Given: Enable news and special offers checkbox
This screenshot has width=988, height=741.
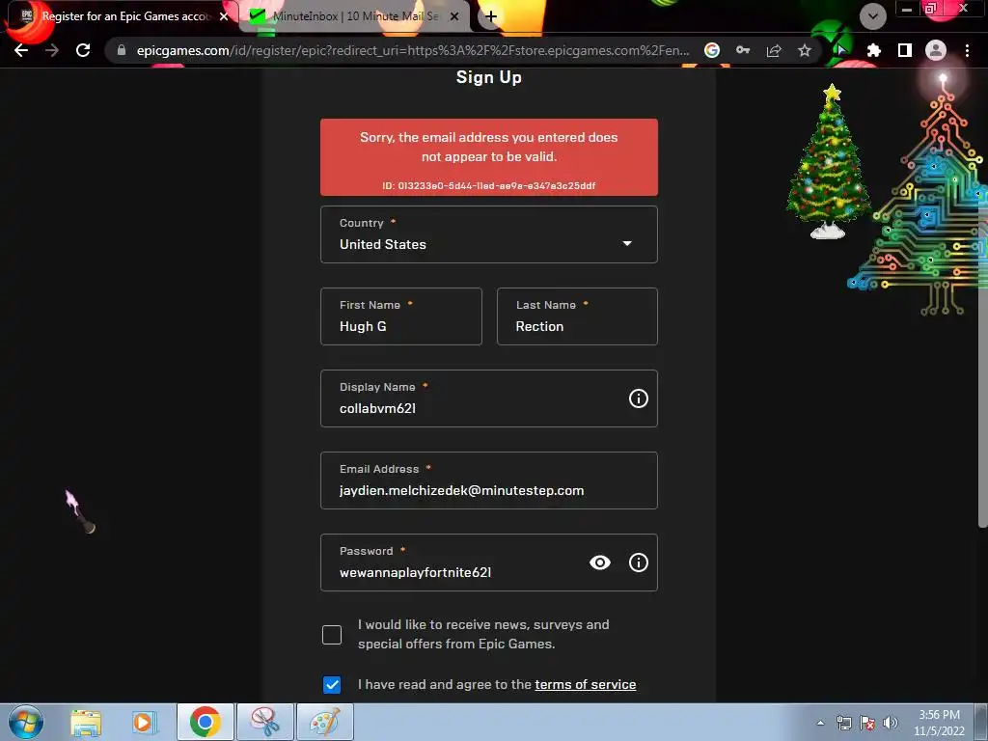Looking at the screenshot, I should point(332,635).
